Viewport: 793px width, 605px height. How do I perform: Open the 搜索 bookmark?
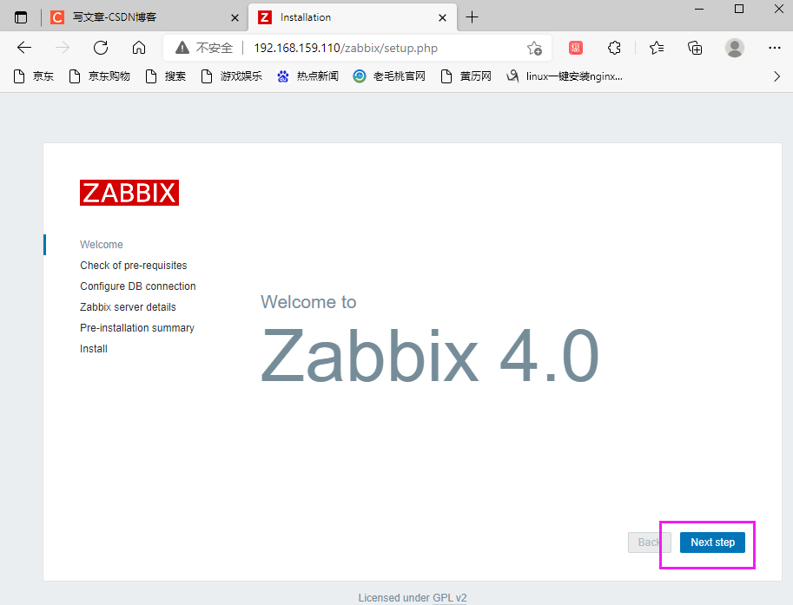(166, 76)
